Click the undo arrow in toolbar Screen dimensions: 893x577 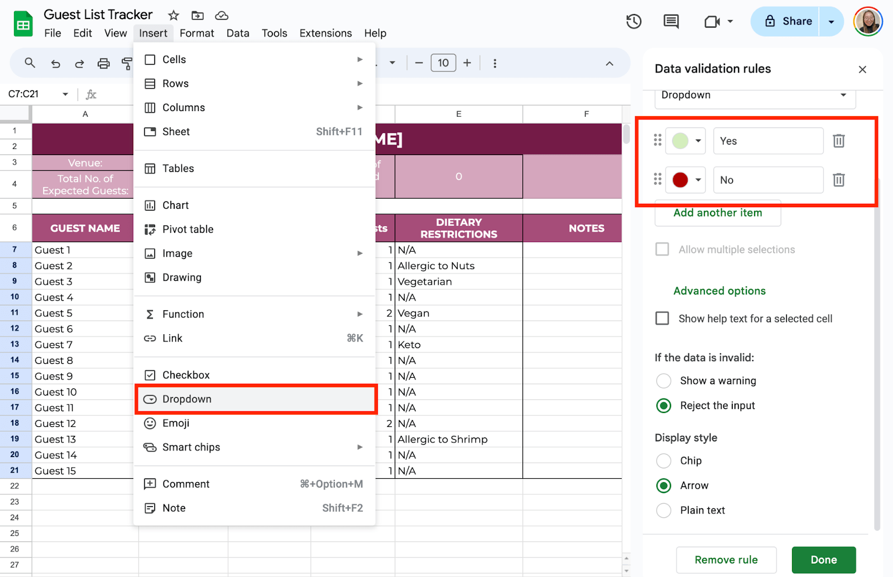[55, 64]
